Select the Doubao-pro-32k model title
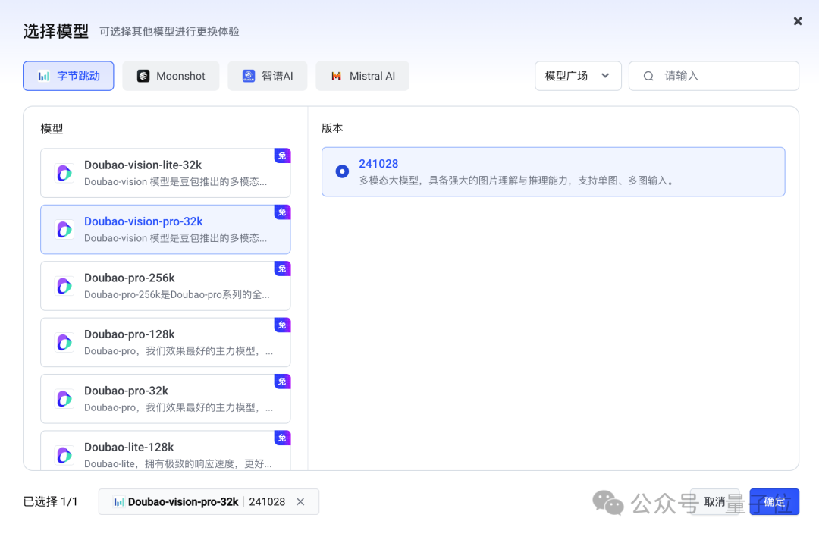This screenshot has width=819, height=537. click(127, 391)
